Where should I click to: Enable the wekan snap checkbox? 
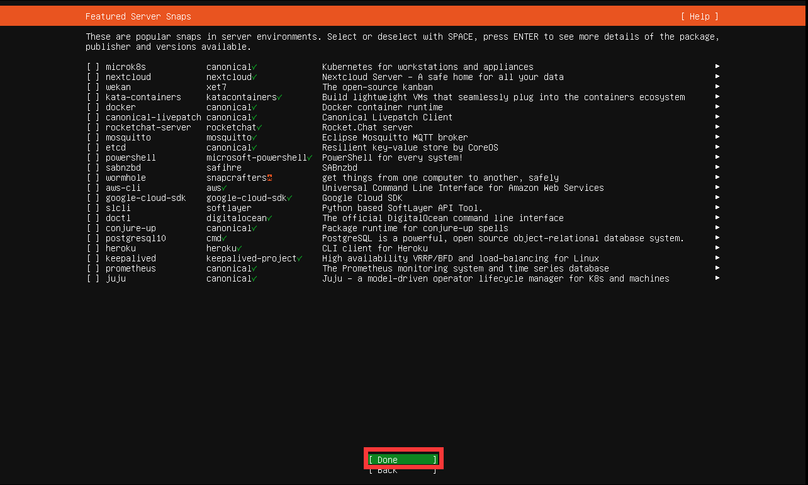coord(93,87)
